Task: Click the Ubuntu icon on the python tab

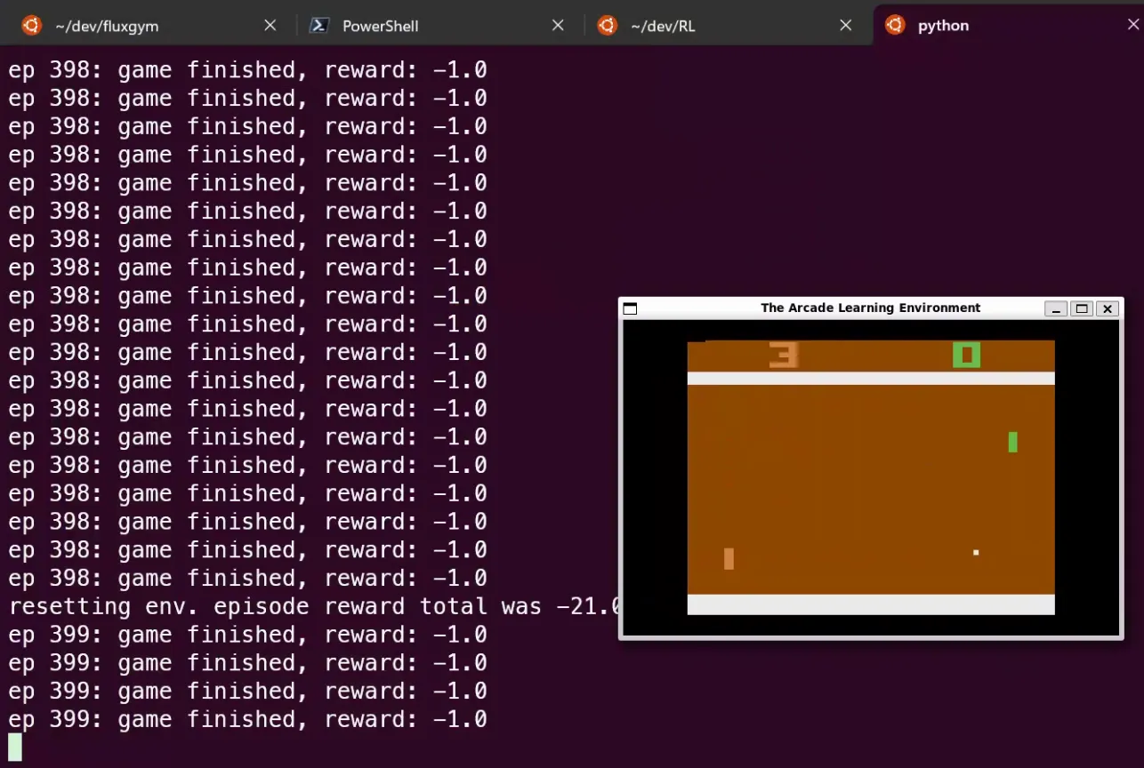Action: click(895, 26)
